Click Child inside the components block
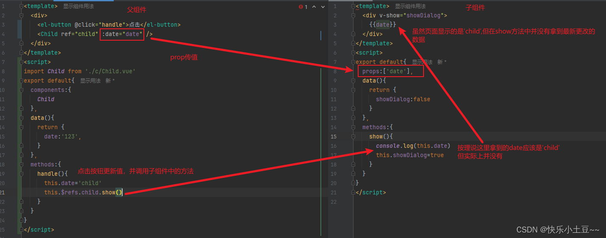 click(x=46, y=99)
